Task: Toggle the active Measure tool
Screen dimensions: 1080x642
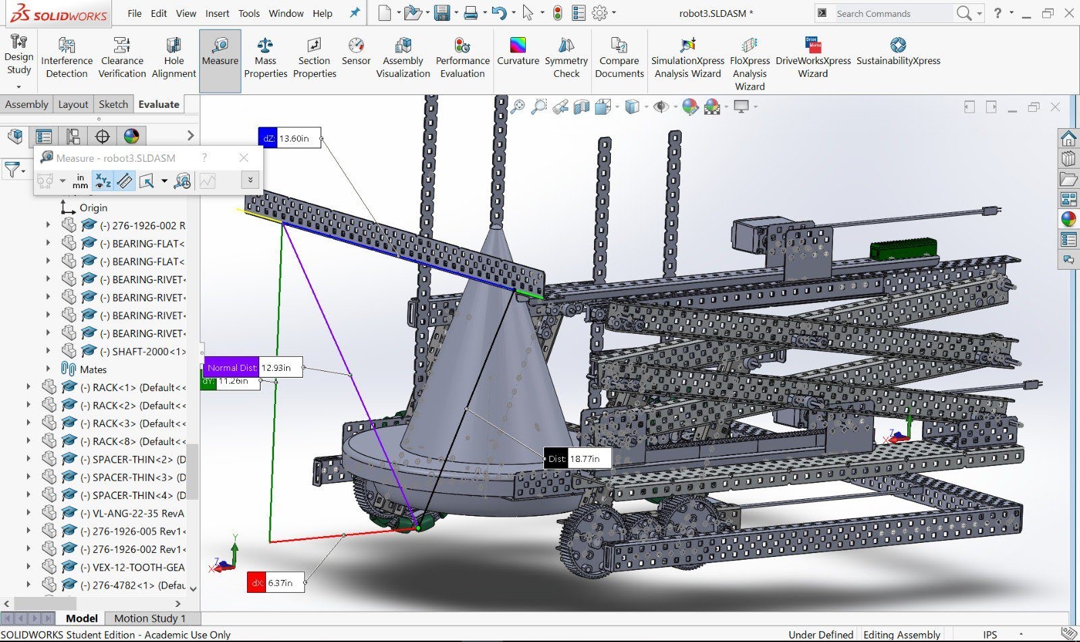Action: (x=220, y=61)
